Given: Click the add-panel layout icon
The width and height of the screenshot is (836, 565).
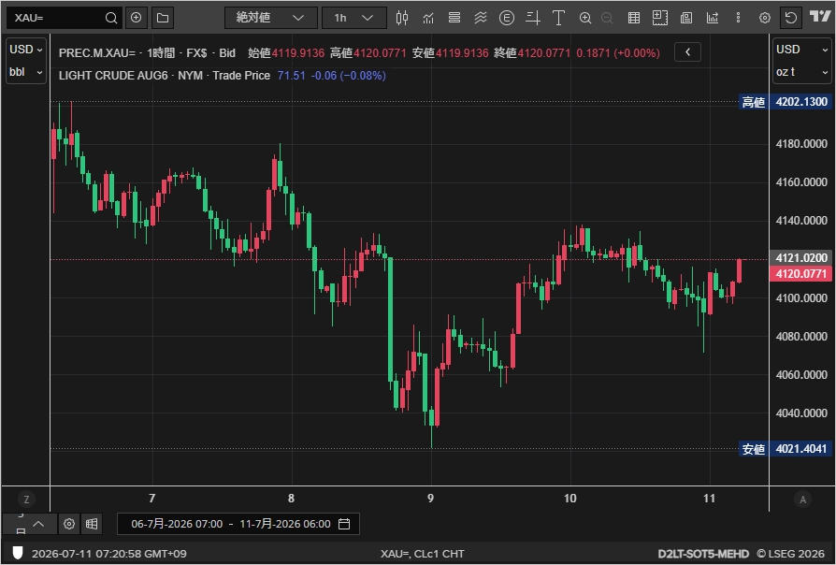Looking at the screenshot, I should click(x=660, y=18).
